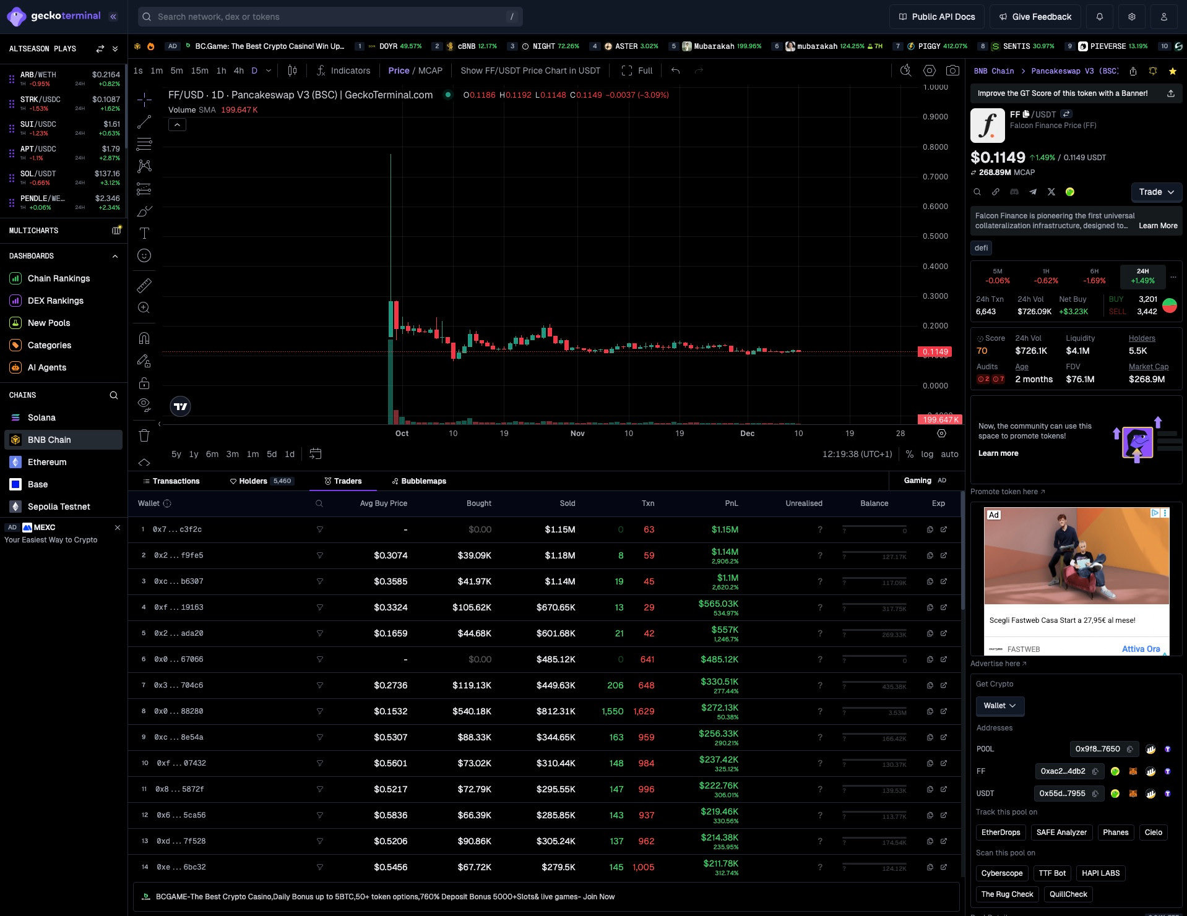Open the go-to-date calendar icon
1187x916 pixels.
[316, 454]
